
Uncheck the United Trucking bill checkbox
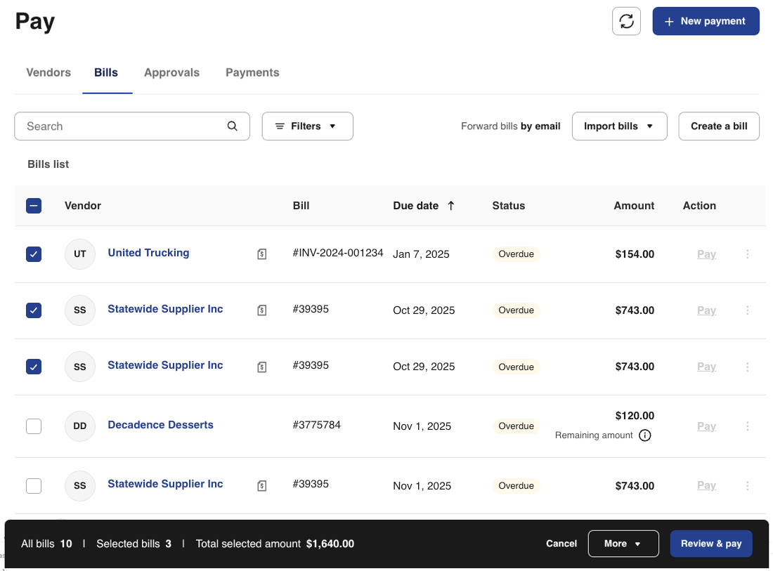click(34, 254)
